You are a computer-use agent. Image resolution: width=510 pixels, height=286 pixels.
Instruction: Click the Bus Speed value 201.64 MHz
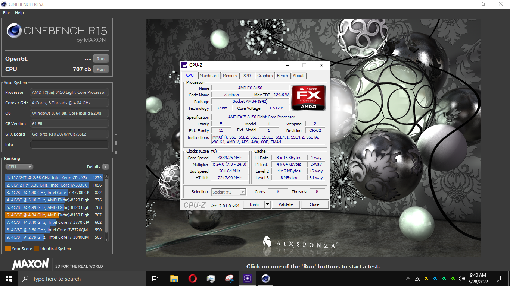(x=230, y=171)
